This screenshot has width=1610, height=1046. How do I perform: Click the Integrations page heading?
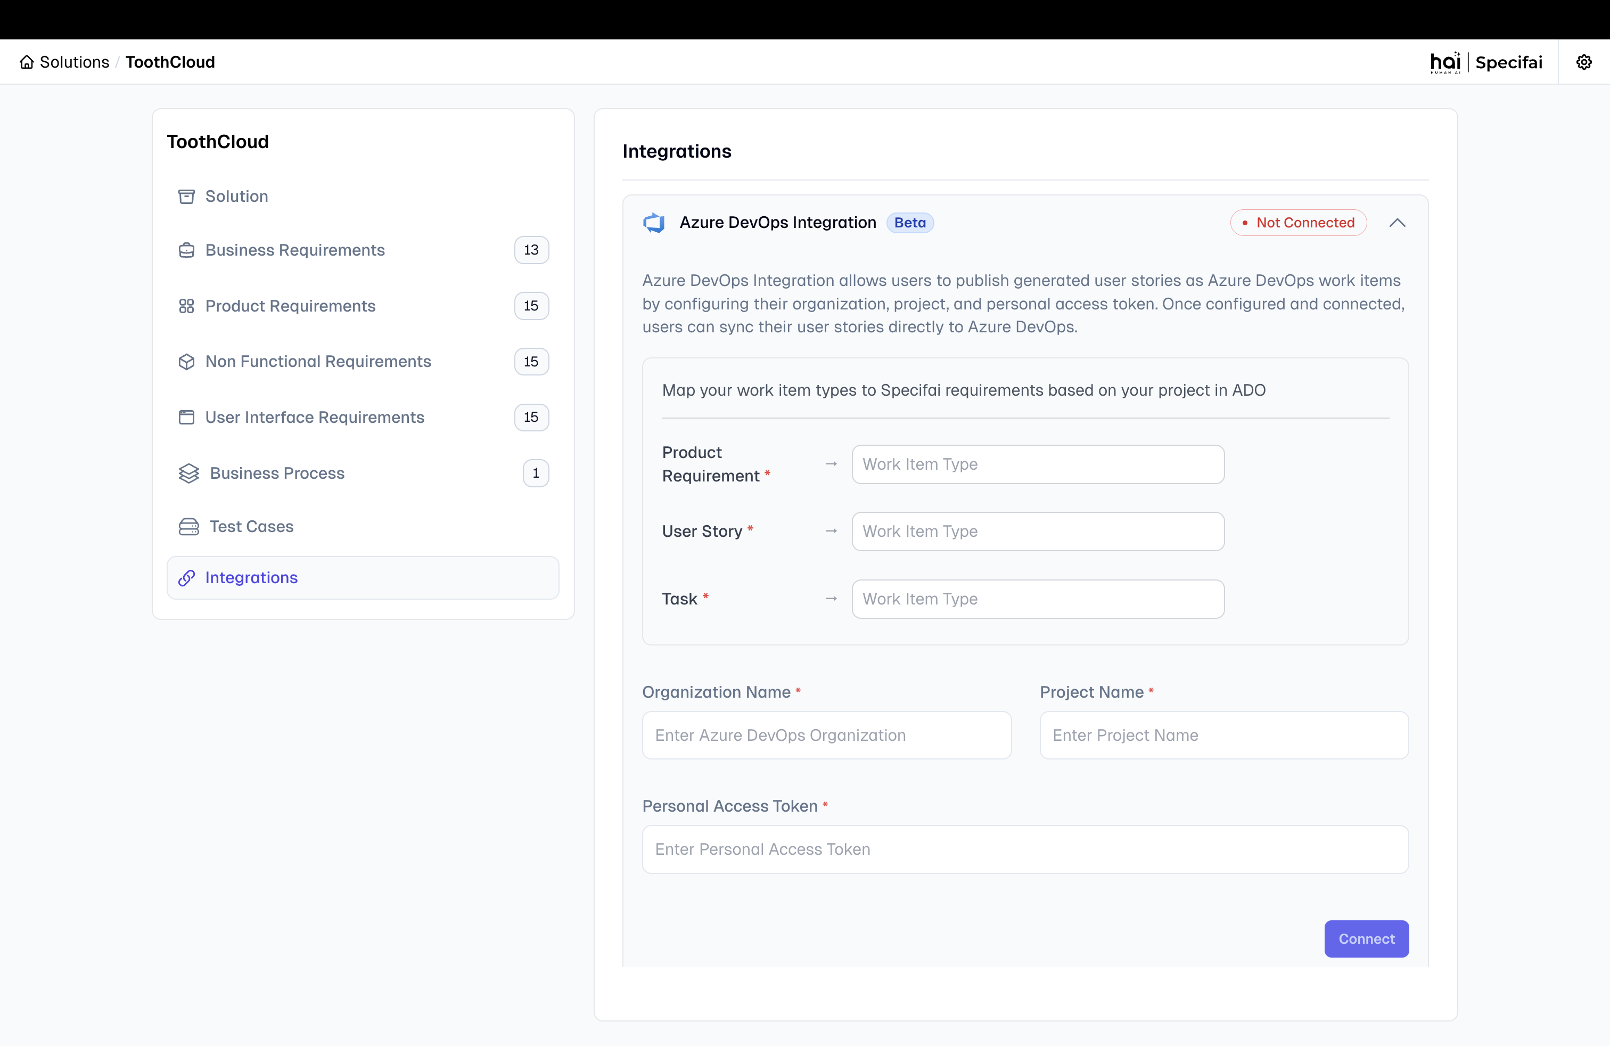[677, 152]
